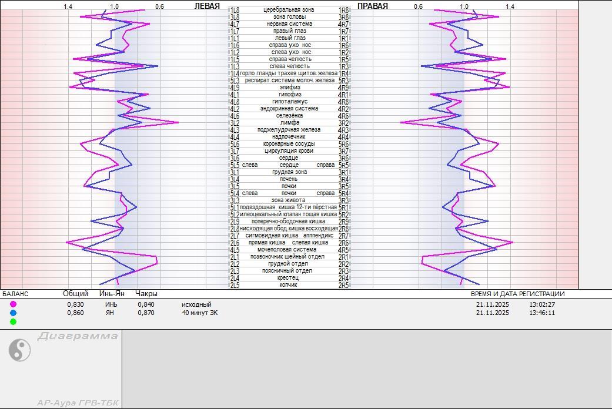This screenshot has height=409, width=612.
Task: Click the Чакры column header
Action: point(146,294)
